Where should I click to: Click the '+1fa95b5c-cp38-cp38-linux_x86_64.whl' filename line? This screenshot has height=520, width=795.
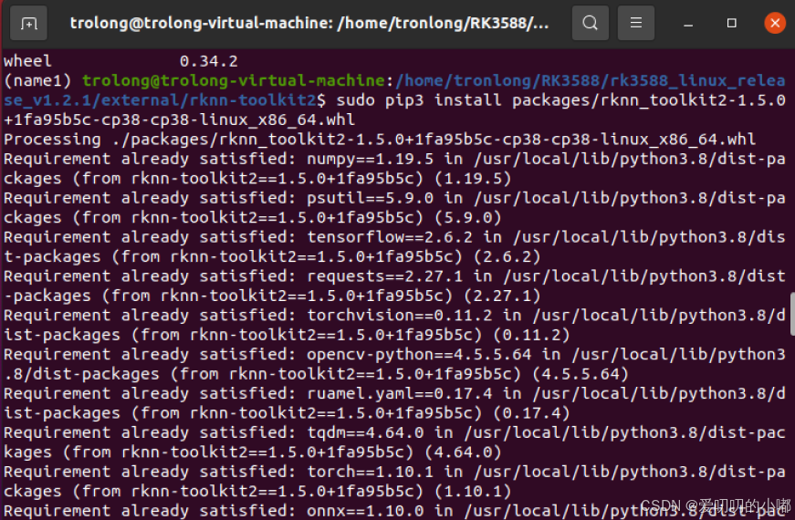tap(180, 120)
